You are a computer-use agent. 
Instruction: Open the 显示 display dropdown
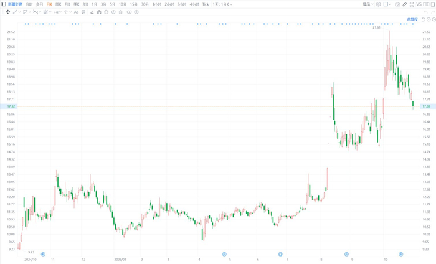(368, 4)
